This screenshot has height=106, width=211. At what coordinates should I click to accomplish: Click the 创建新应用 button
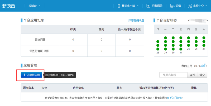[x=31, y=75]
